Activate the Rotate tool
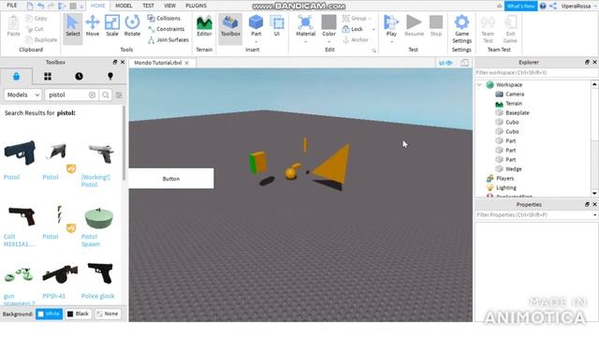This screenshot has width=599, height=337. click(x=132, y=26)
